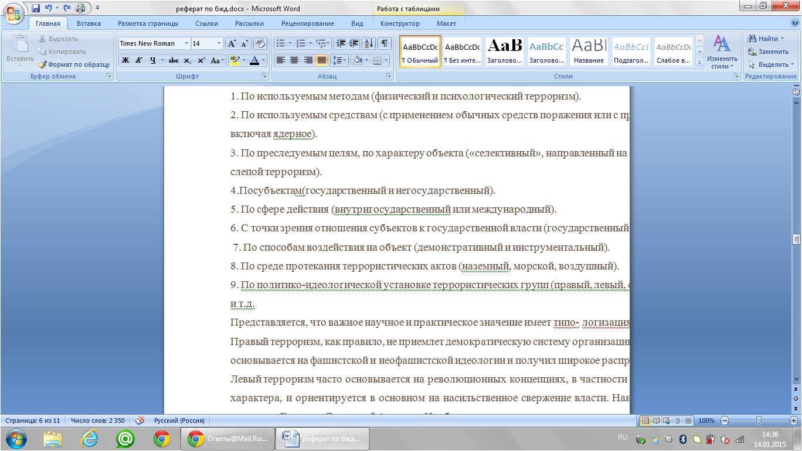The height and width of the screenshot is (451, 802).
Task: Increase paragraph indent
Action: point(355,43)
